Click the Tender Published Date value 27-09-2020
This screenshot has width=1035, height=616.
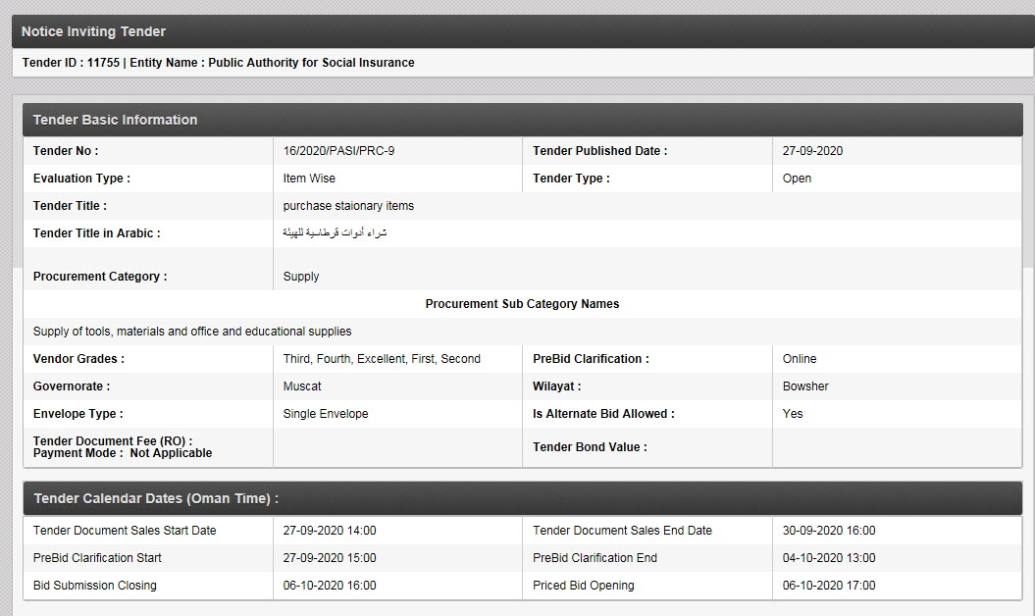click(812, 151)
